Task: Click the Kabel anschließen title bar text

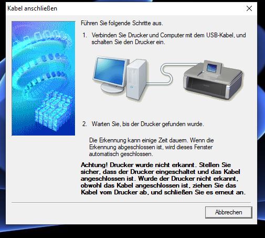Action: pyautogui.click(x=32, y=8)
